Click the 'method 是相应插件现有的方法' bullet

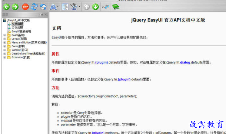84,121
